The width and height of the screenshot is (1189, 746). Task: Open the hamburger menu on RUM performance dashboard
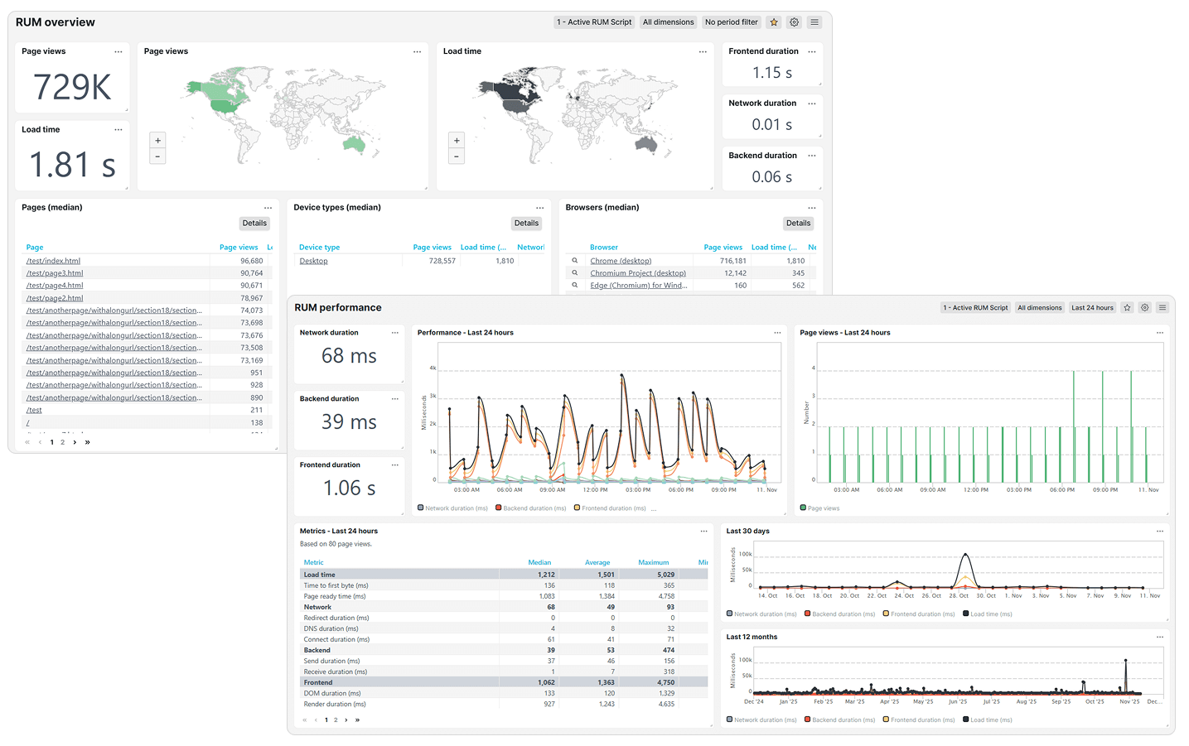[x=1162, y=307]
